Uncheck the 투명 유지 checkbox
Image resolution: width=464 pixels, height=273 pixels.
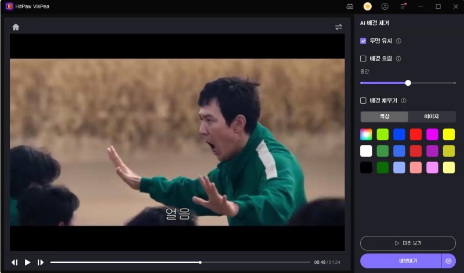(363, 41)
